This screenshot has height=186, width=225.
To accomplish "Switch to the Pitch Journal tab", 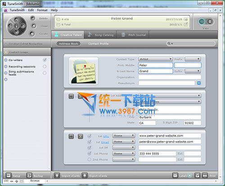I will pos(133,35).
